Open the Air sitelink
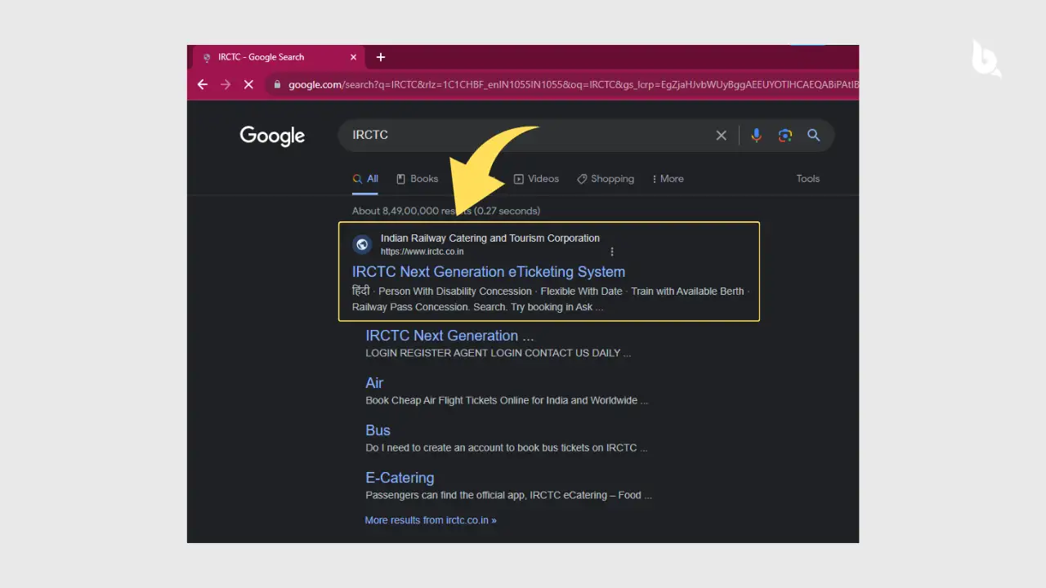This screenshot has width=1046, height=588. [x=374, y=383]
